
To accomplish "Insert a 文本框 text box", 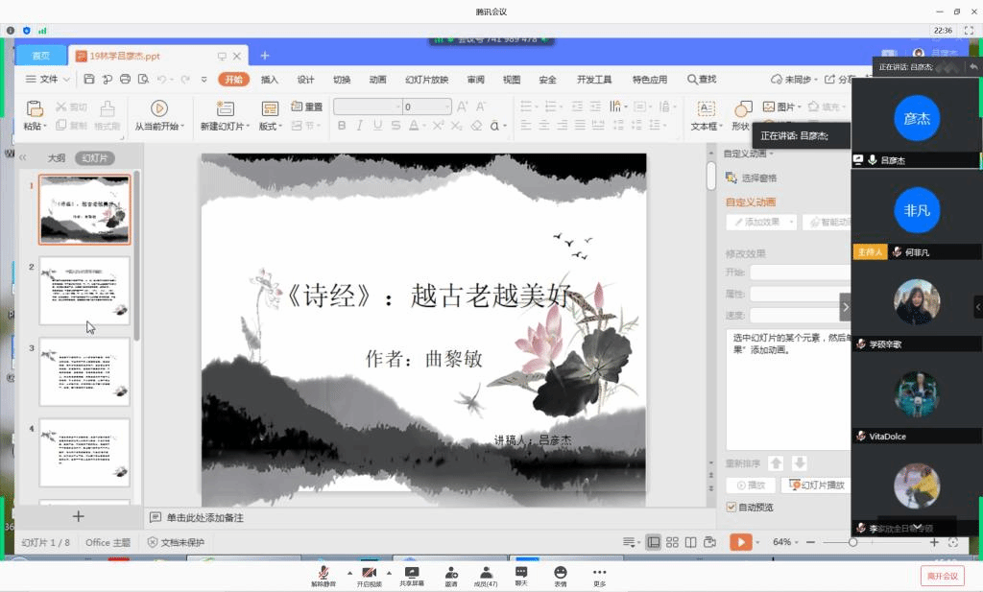I will 706,108.
